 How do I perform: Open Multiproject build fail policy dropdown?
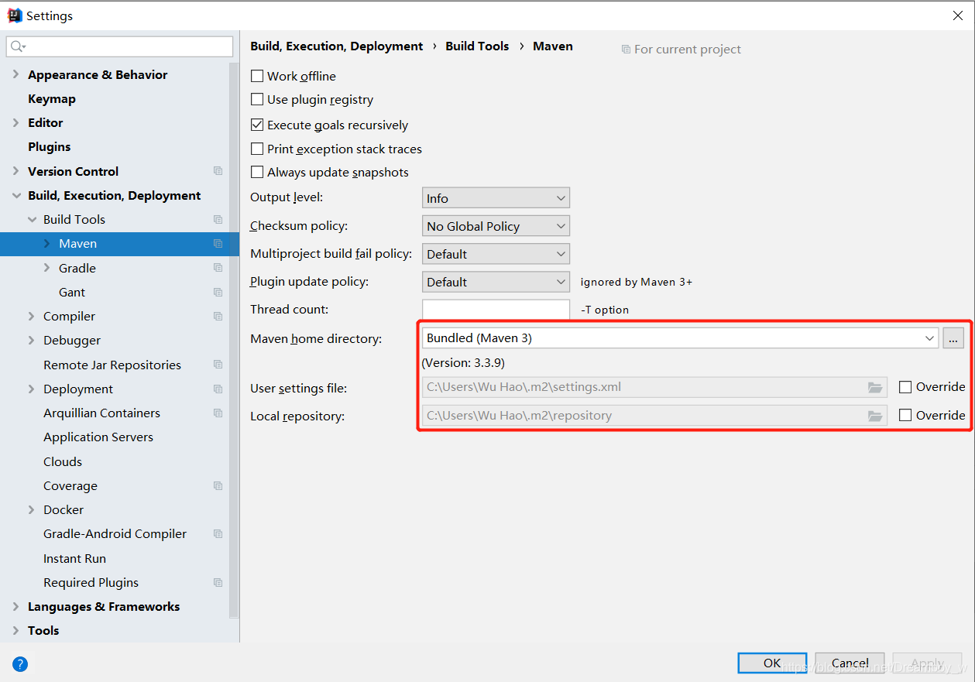coord(496,254)
